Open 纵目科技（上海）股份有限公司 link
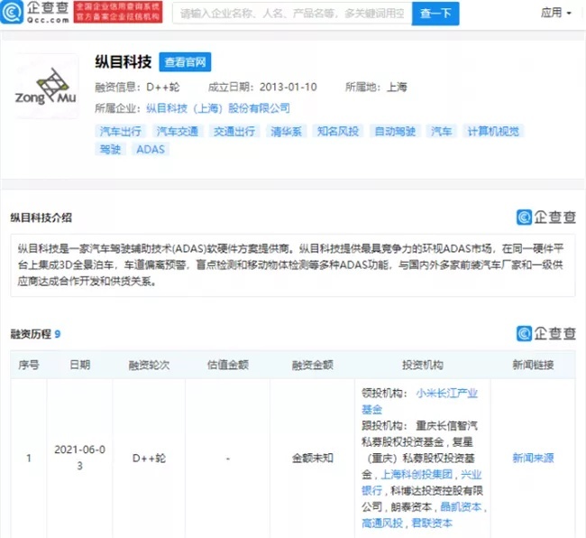Screen dimensions: 586x538 click(218, 108)
